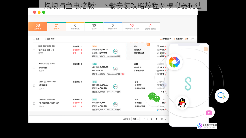Click 未收款 status of the 天鸿商贸 order
Viewport: 246px width, 138px height.
pyautogui.click(x=161, y=67)
